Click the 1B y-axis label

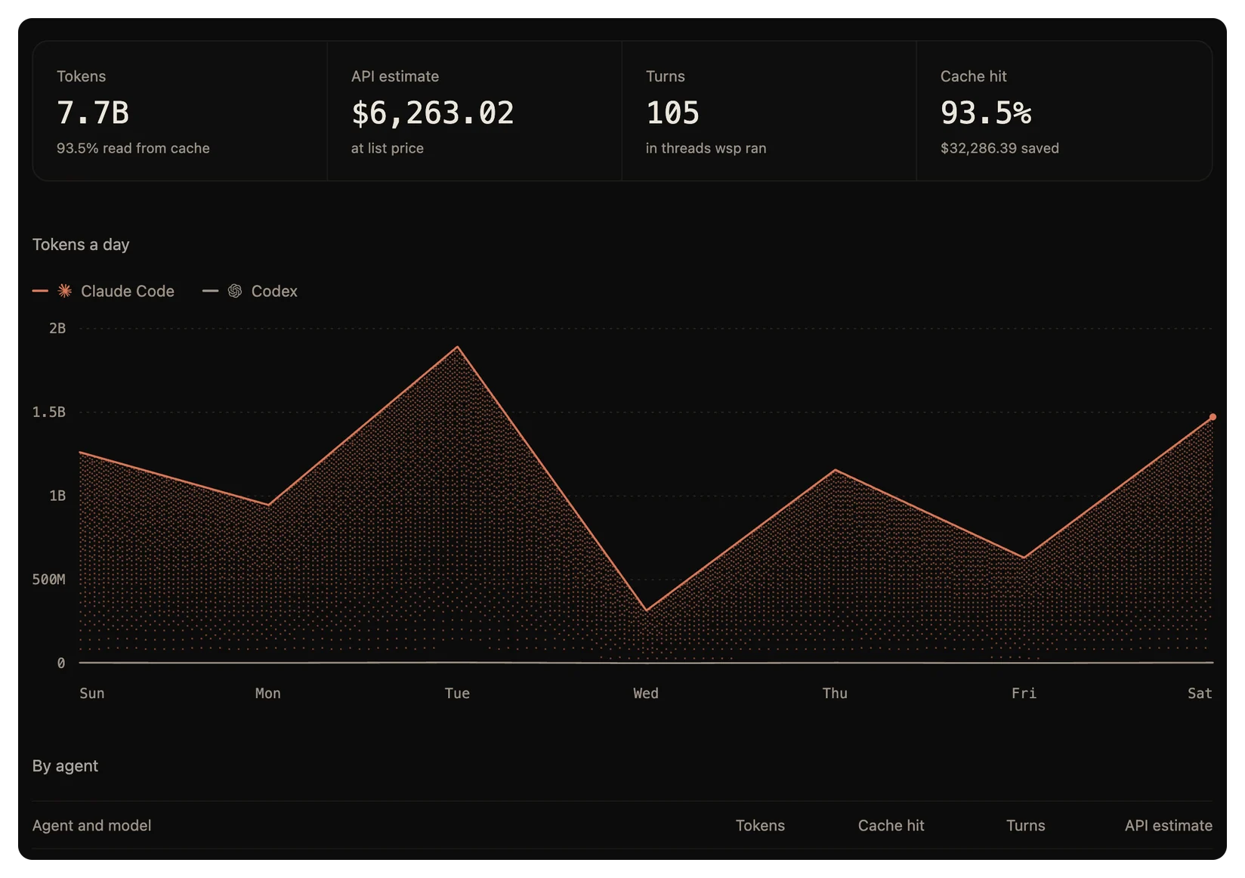pos(57,496)
